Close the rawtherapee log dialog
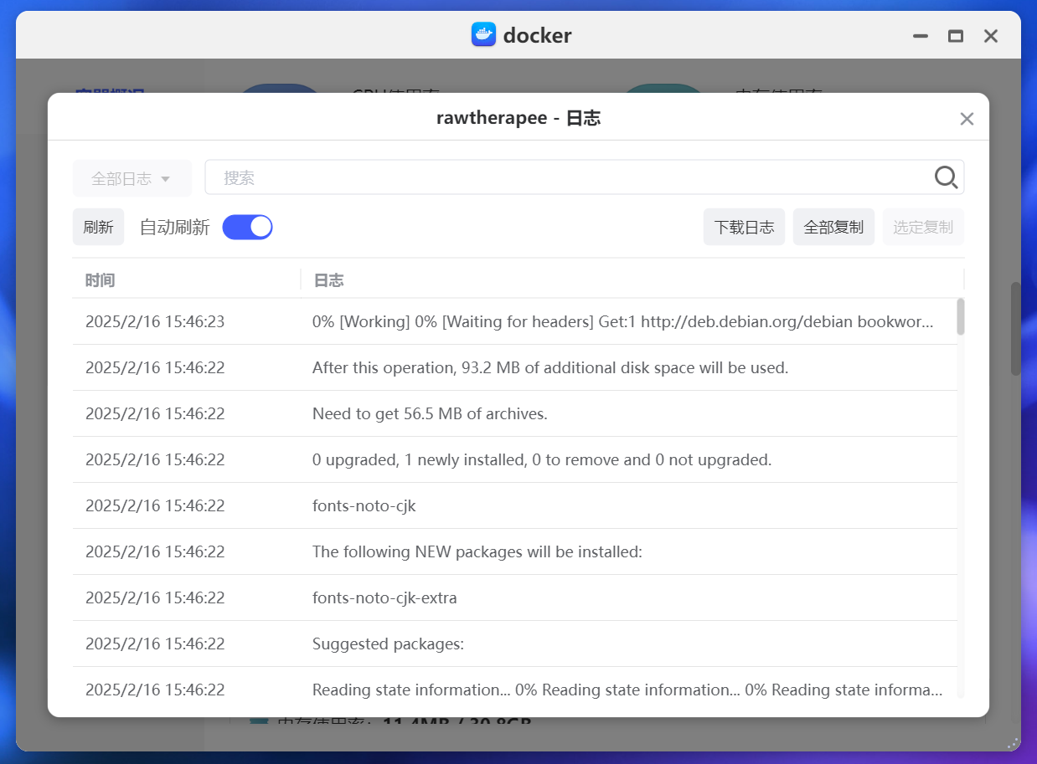Viewport: 1037px width, 764px height. pos(967,119)
